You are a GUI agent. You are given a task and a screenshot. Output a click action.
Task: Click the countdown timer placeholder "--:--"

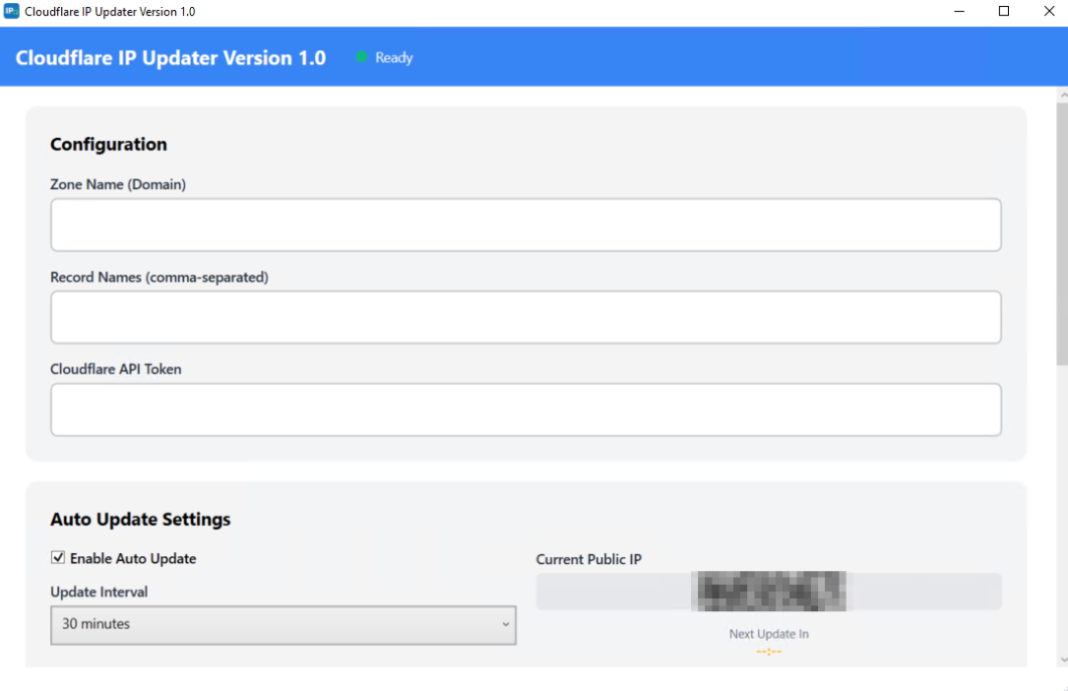click(769, 652)
